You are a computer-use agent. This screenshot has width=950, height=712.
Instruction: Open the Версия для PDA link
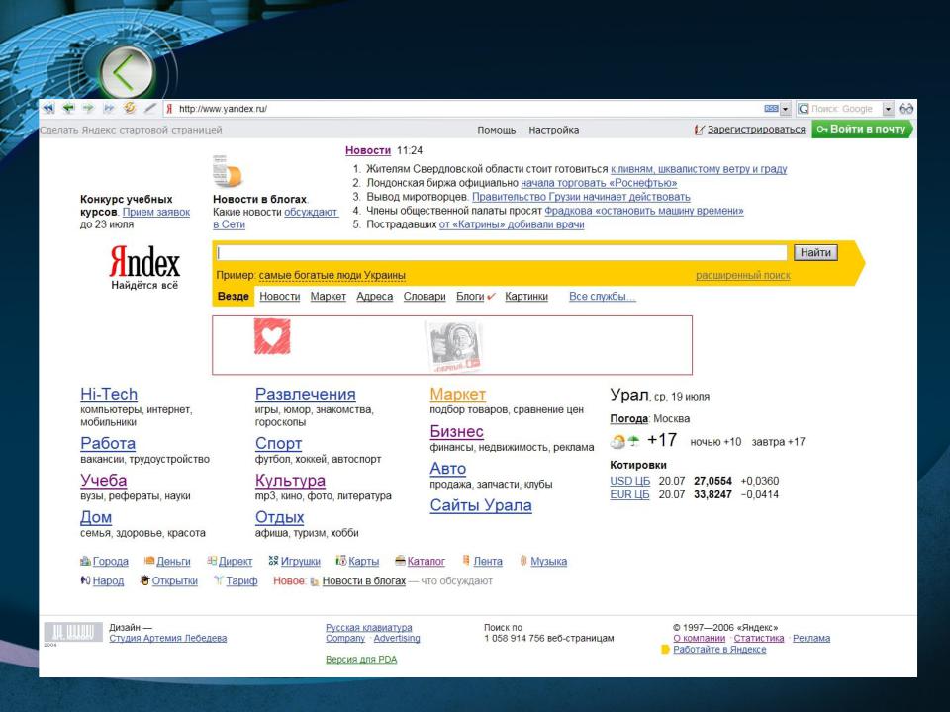[361, 660]
